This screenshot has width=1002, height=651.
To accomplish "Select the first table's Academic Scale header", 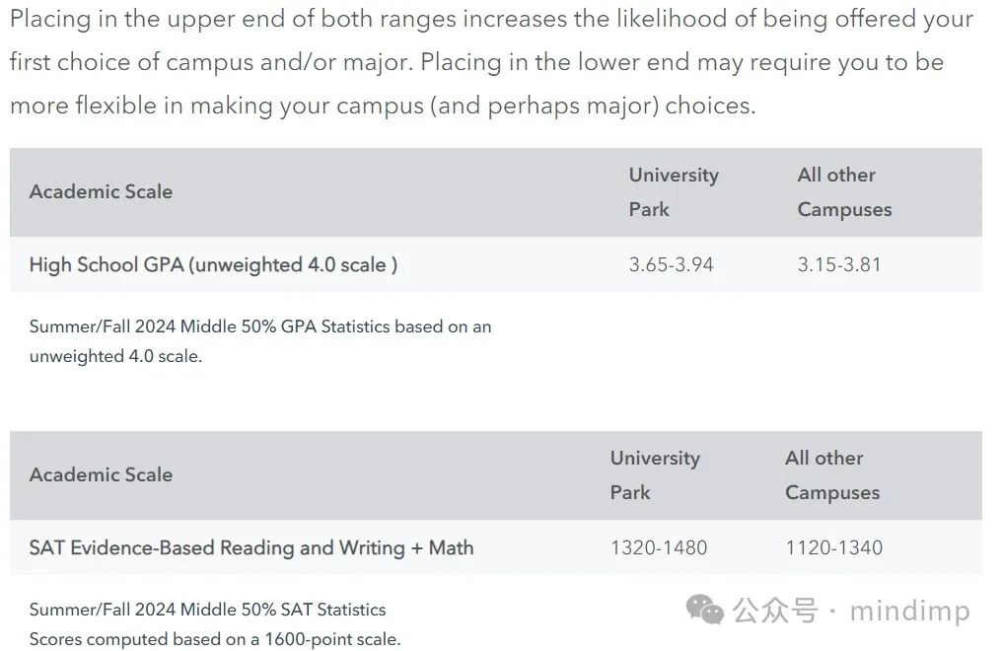I will [x=101, y=191].
